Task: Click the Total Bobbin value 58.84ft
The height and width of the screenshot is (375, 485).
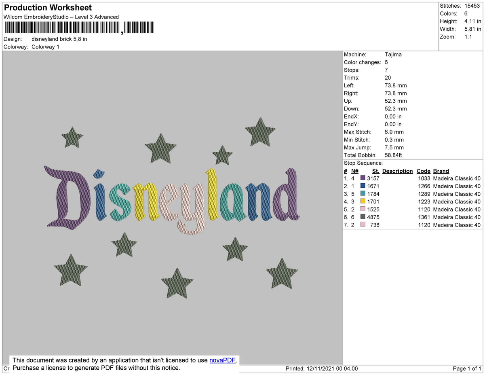Action: tap(393, 155)
